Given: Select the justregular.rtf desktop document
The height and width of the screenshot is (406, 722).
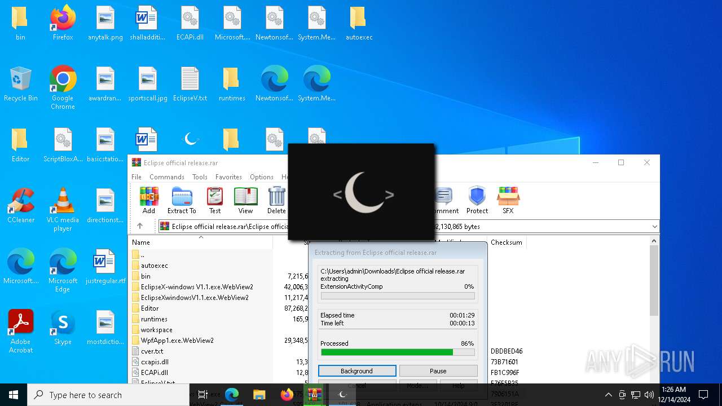Looking at the screenshot, I should [105, 267].
